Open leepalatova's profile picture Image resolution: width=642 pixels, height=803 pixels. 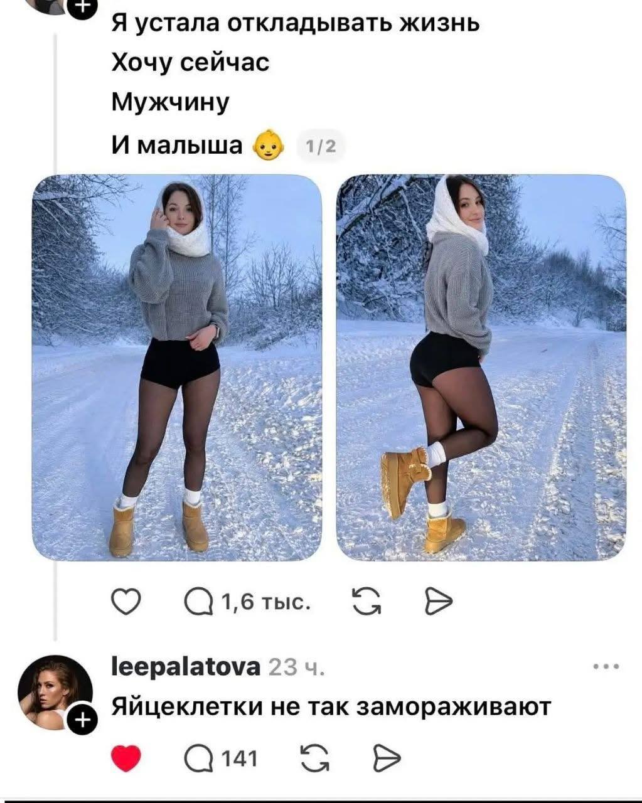point(55,693)
